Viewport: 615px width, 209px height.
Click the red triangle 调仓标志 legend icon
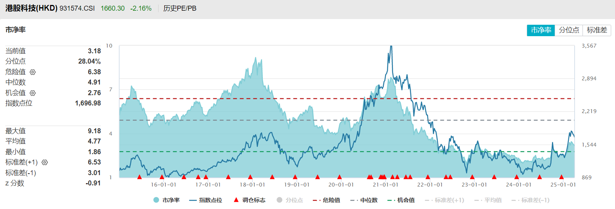pyautogui.click(x=236, y=200)
